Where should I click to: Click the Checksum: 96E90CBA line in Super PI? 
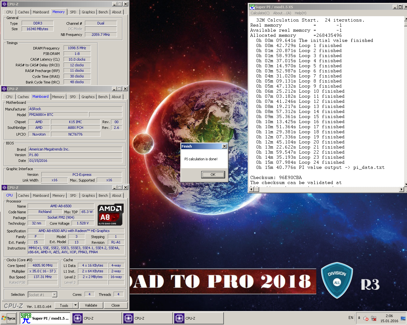pos(276,177)
